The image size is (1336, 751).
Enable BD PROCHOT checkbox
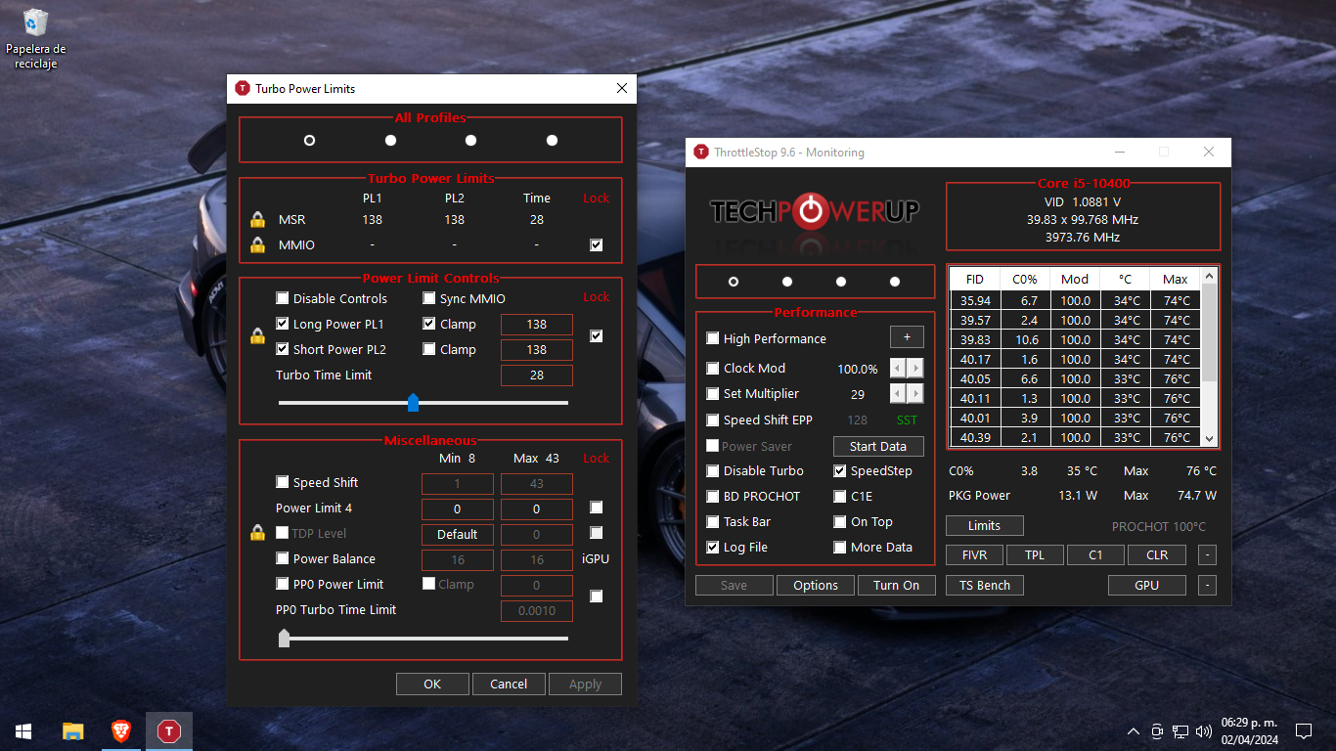tap(713, 496)
